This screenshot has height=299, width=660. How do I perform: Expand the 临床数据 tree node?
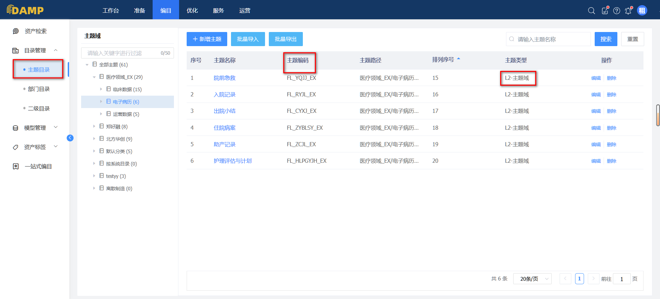click(x=101, y=89)
